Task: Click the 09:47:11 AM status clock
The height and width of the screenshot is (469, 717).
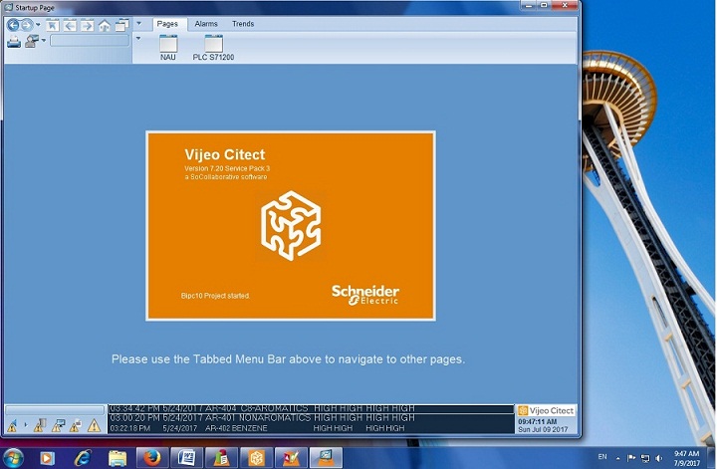Action: click(538, 422)
